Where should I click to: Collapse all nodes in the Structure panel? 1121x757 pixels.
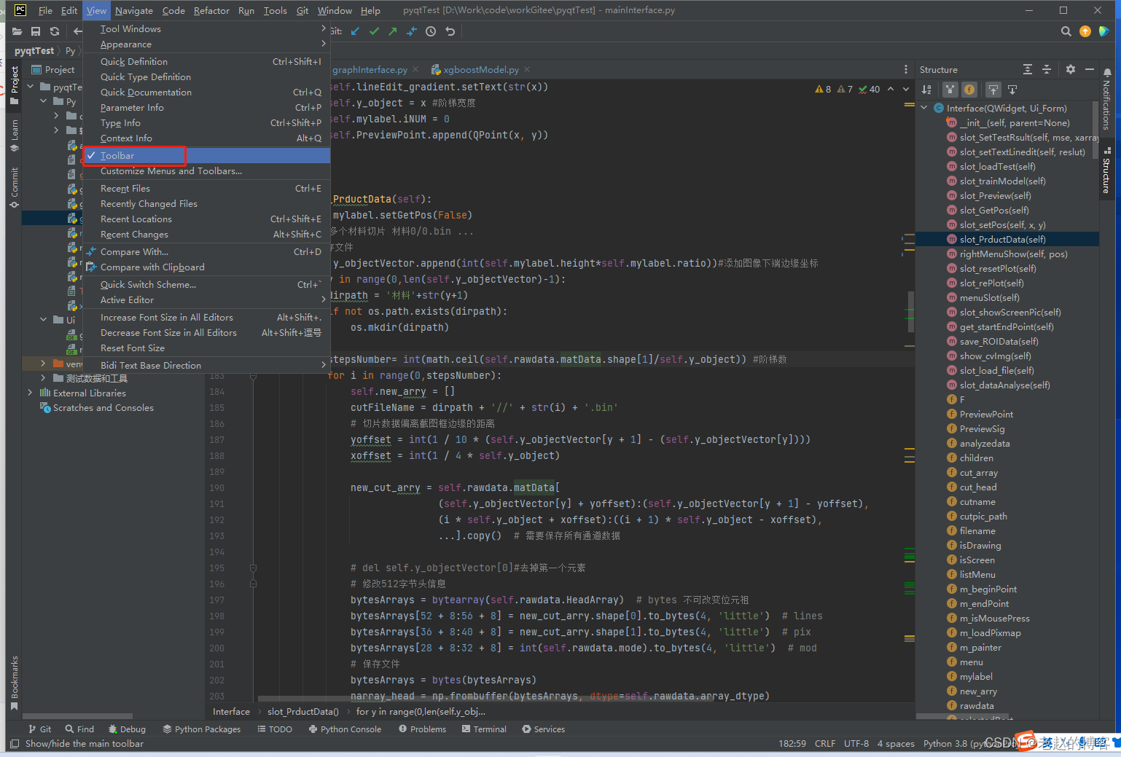tap(1047, 69)
